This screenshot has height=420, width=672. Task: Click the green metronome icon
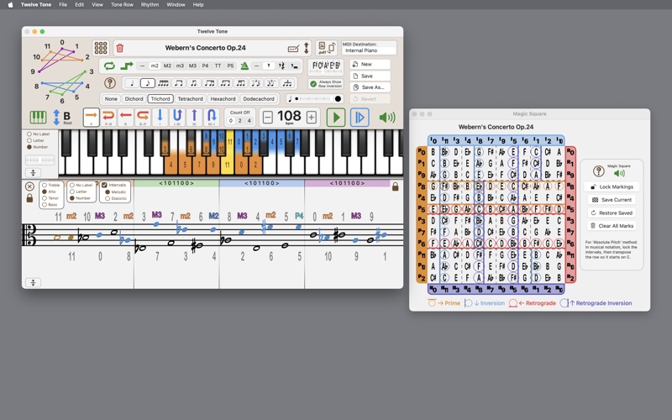tap(244, 66)
